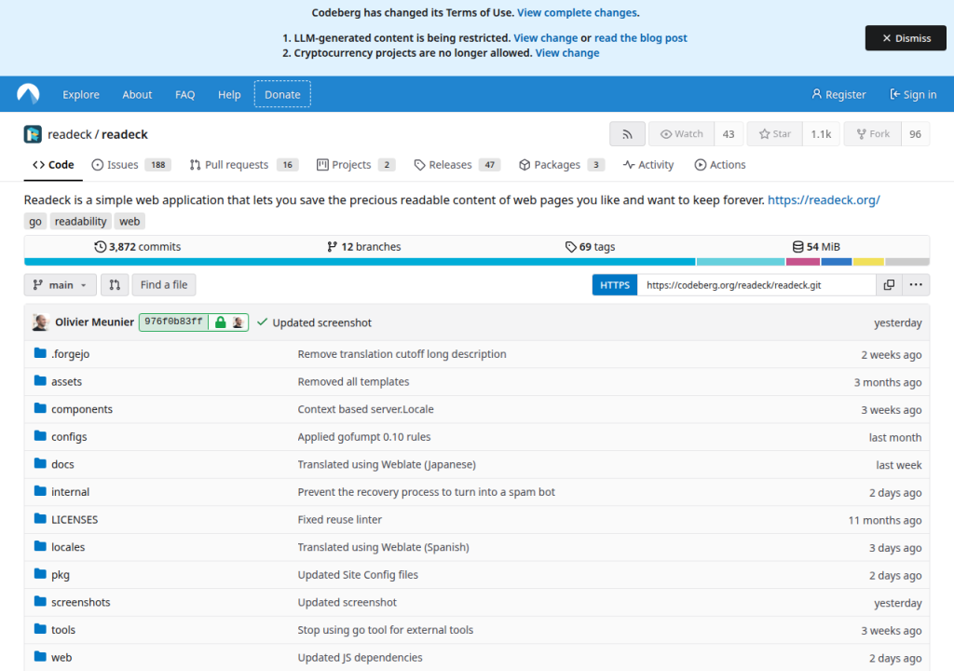This screenshot has height=671, width=954.
Task: Open the View complete changes link
Action: 577,12
